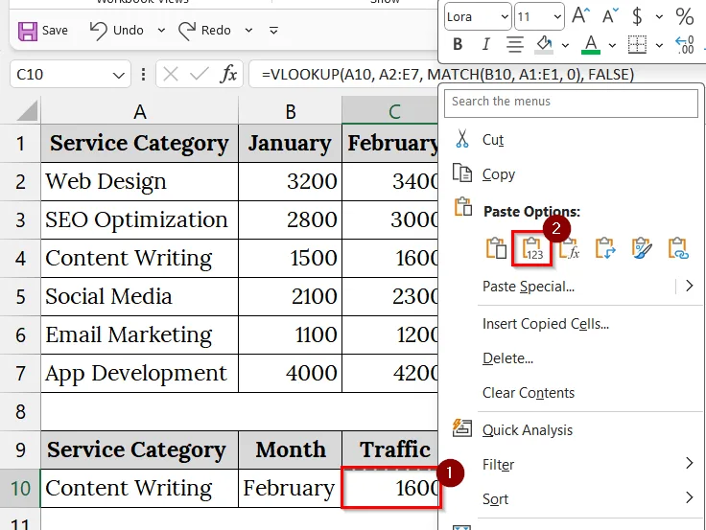Click cell containing Social Media

[x=139, y=297]
